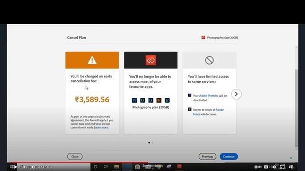Click the blue Continue button
The width and height of the screenshot is (305, 171).
point(229,156)
